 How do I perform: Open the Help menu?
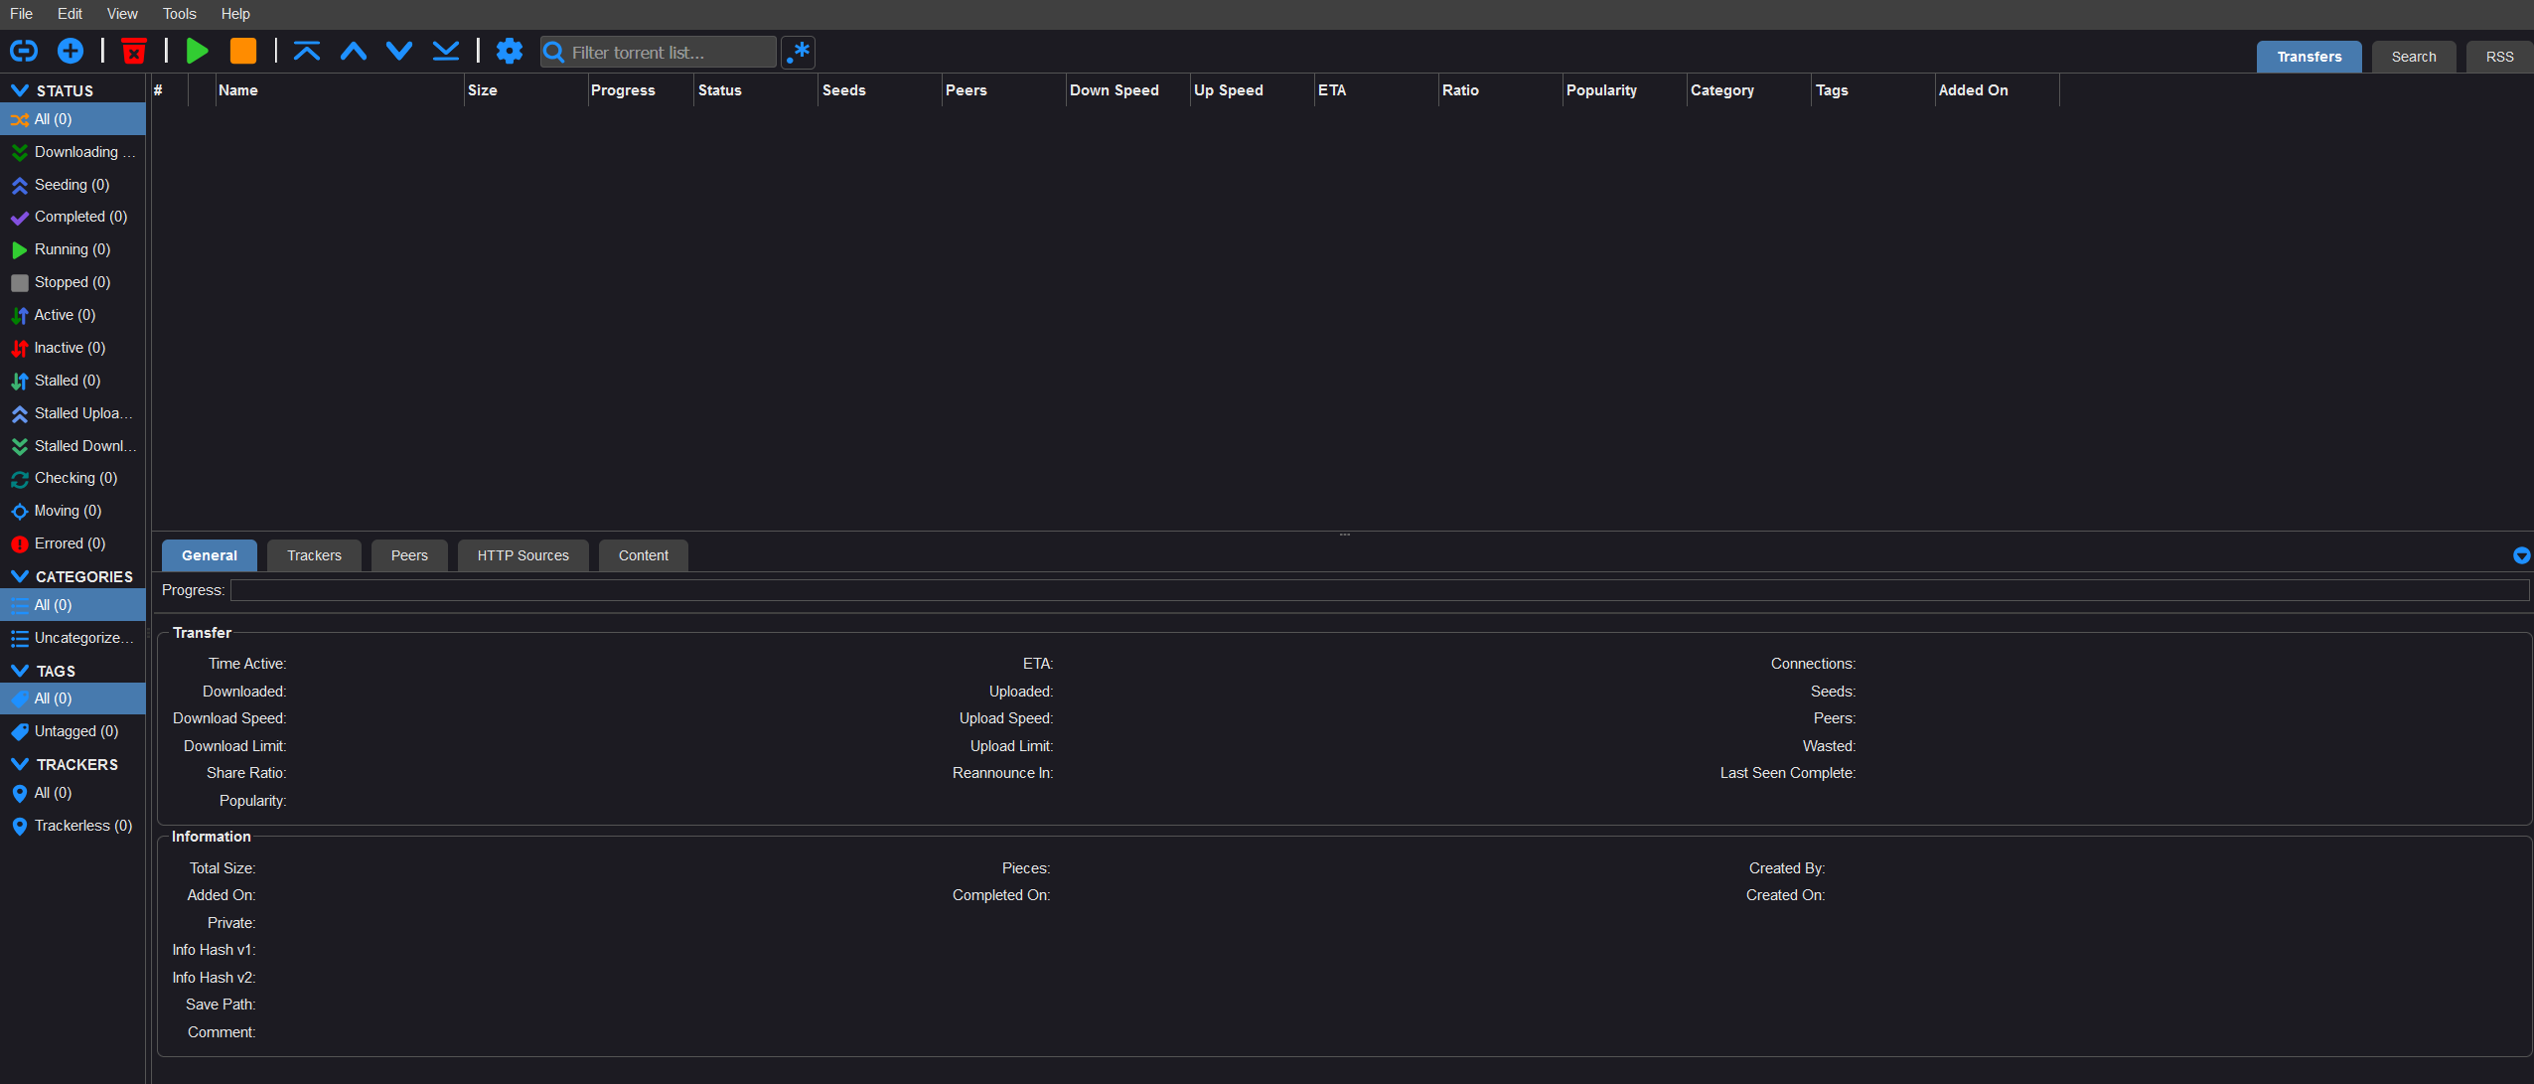pos(235,14)
